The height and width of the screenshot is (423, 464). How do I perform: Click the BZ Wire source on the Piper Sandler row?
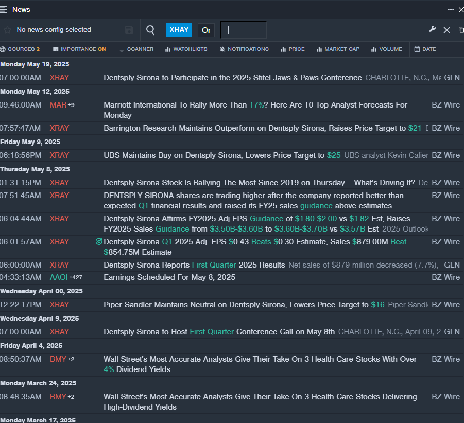(x=445, y=305)
